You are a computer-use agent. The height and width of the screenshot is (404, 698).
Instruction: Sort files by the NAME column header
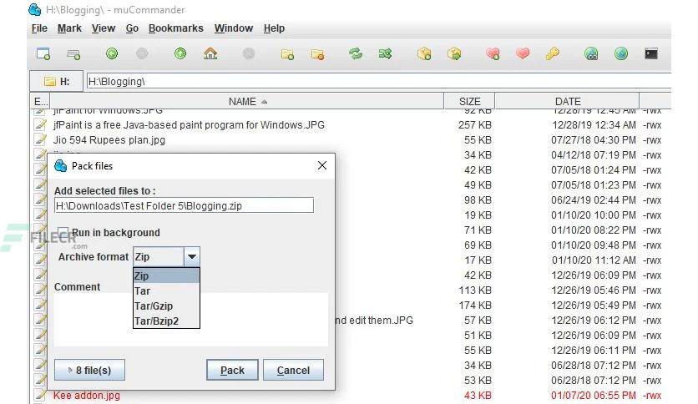click(x=247, y=102)
